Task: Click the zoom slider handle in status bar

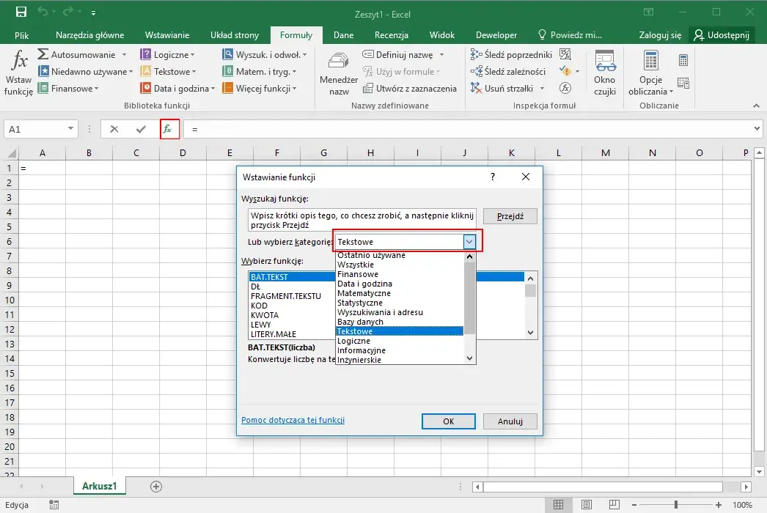Action: click(x=675, y=504)
